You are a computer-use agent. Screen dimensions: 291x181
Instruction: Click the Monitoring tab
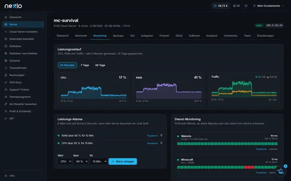pyautogui.click(x=100, y=35)
